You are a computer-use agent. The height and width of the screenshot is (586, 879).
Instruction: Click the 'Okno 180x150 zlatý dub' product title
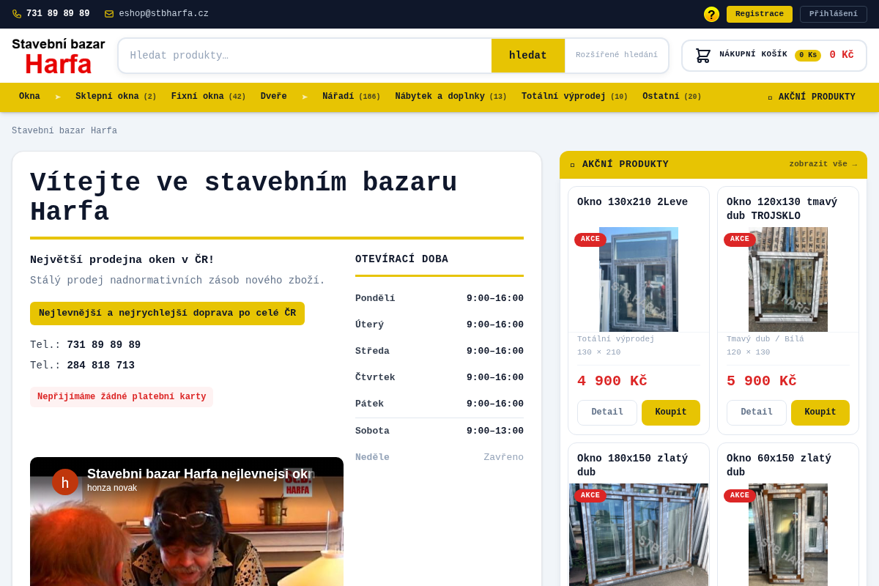click(633, 465)
